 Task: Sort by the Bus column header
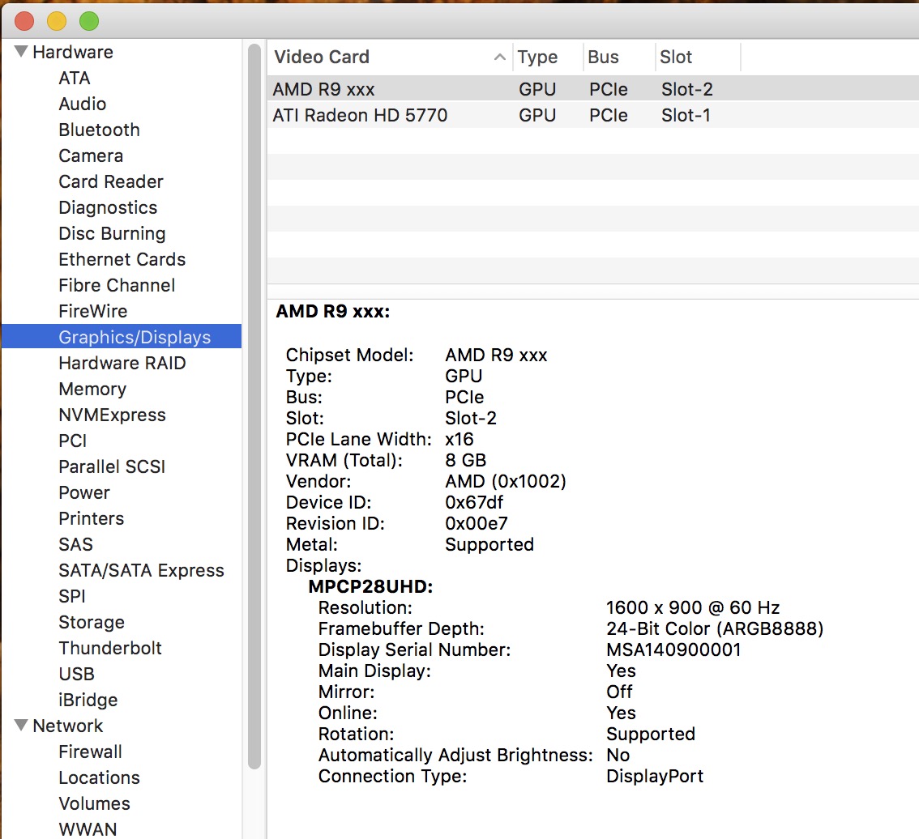(x=619, y=57)
